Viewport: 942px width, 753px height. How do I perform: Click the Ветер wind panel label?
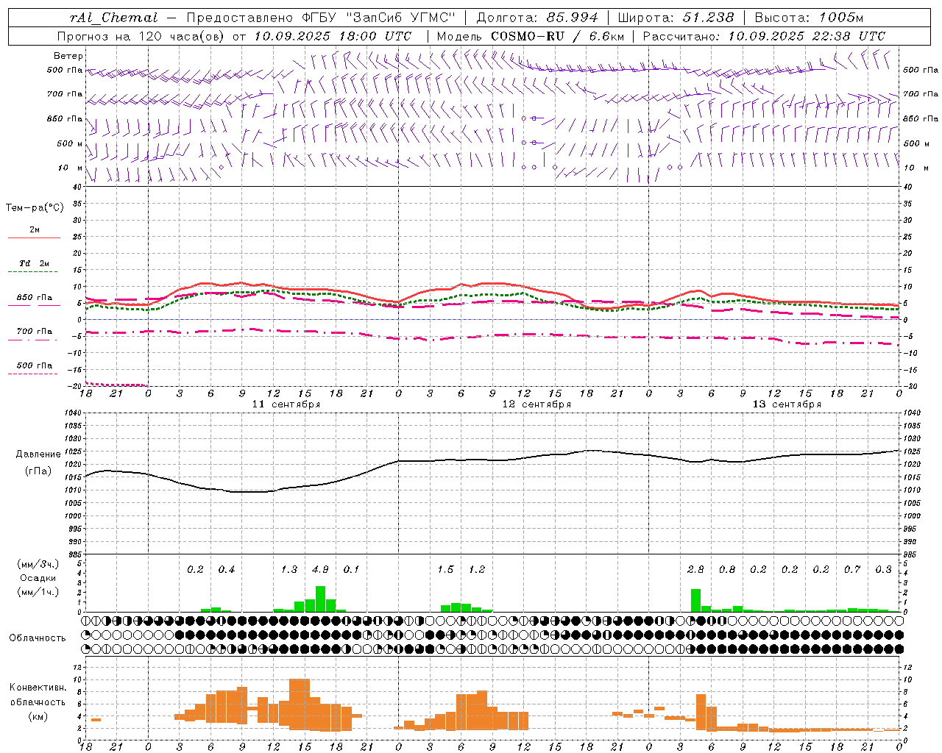[x=68, y=56]
